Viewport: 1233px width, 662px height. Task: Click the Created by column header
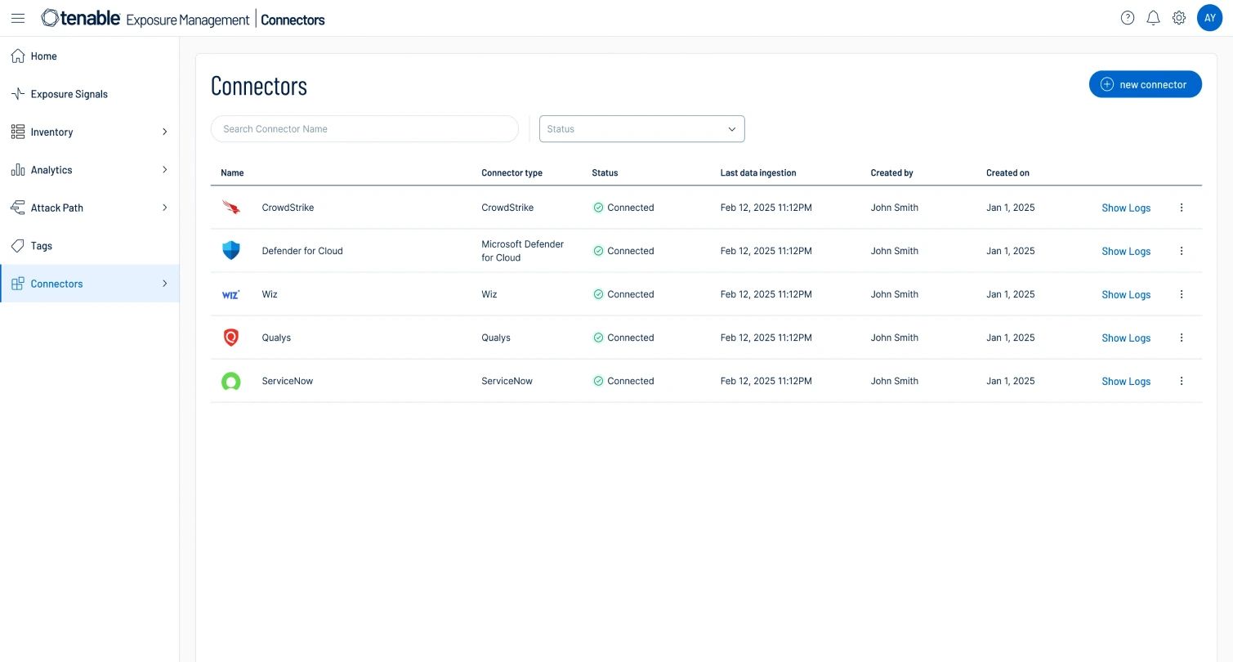(x=891, y=173)
